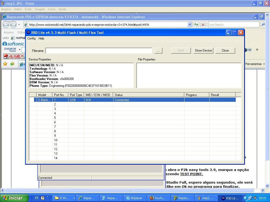
Task: Select port number 2 row
Action: click(135, 104)
